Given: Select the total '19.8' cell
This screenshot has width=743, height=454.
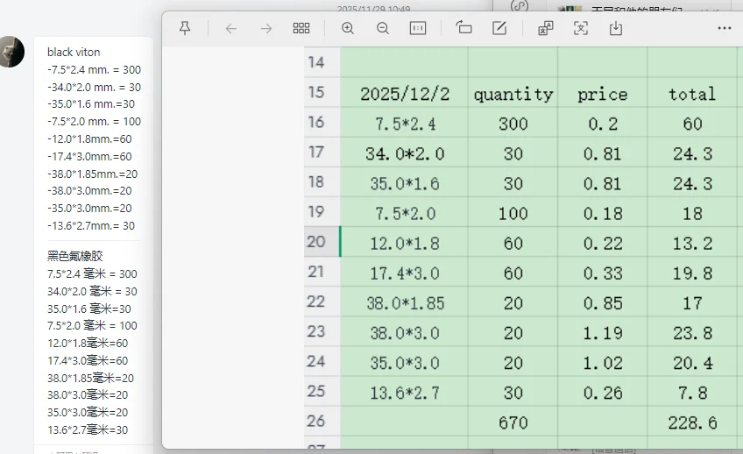Looking at the screenshot, I should (692, 272).
